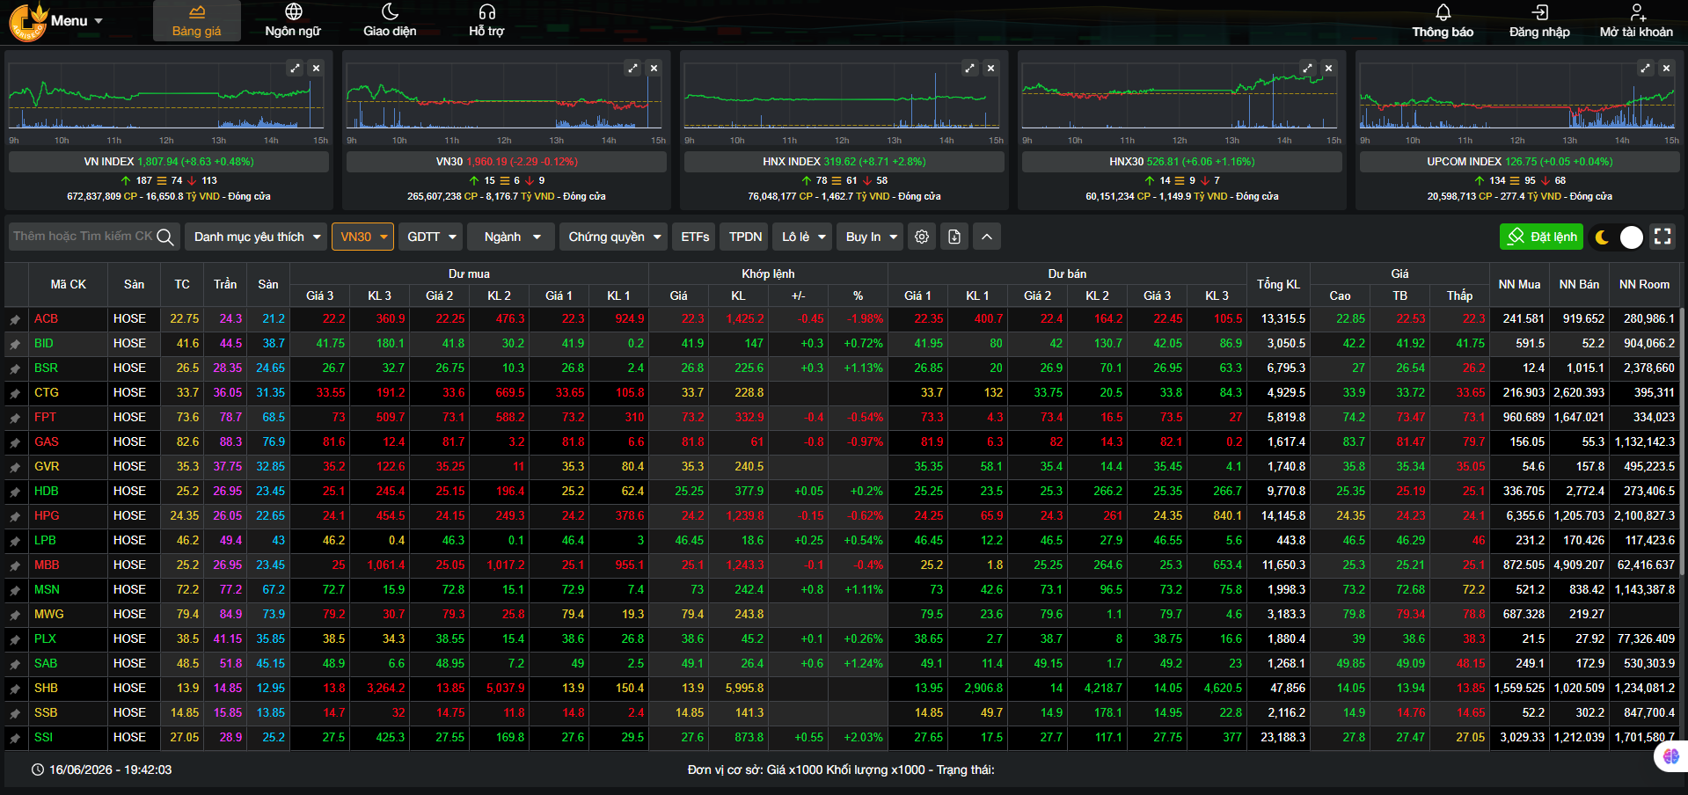Image resolution: width=1688 pixels, height=795 pixels.
Task: Open the Ngành sector dropdown
Action: (511, 237)
